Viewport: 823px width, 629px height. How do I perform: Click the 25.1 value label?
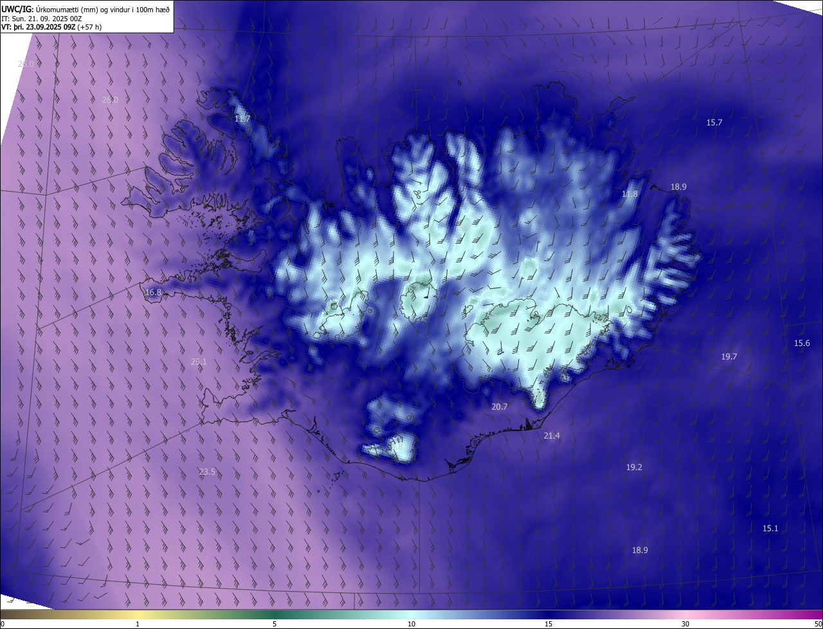click(199, 361)
